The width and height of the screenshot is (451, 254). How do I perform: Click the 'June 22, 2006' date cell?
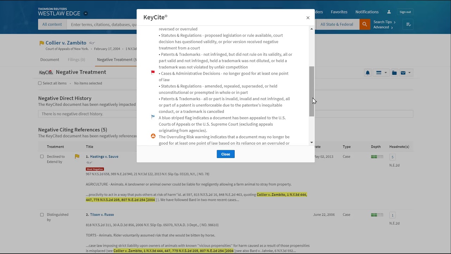tap(324, 214)
